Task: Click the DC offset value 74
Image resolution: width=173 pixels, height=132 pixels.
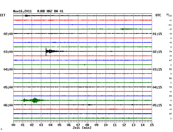Action: (x=170, y=52)
